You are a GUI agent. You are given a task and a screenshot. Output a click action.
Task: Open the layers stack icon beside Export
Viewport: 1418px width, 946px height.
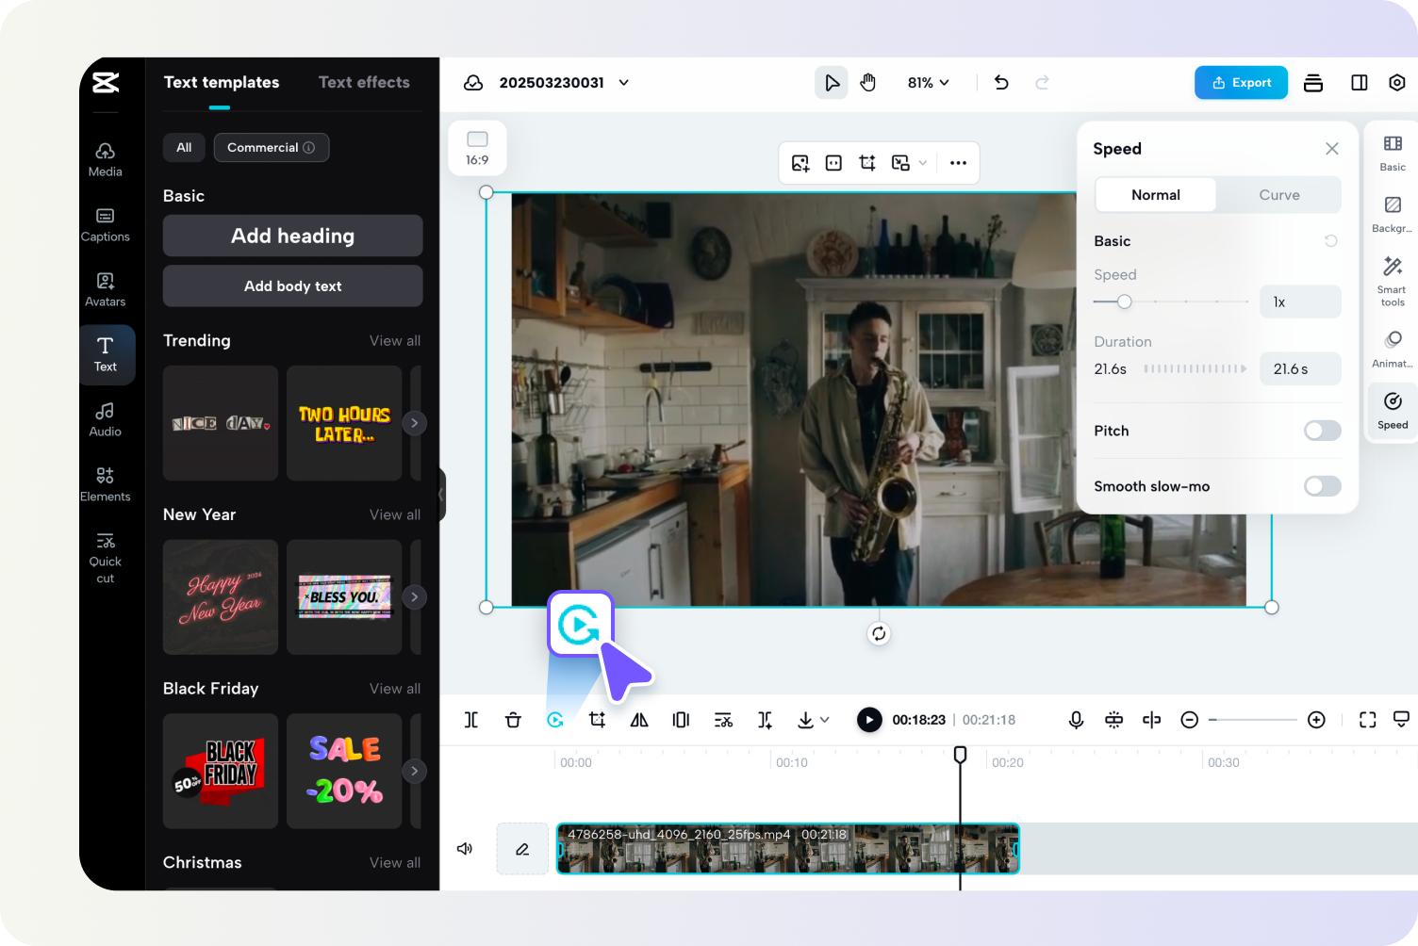pyautogui.click(x=1313, y=83)
